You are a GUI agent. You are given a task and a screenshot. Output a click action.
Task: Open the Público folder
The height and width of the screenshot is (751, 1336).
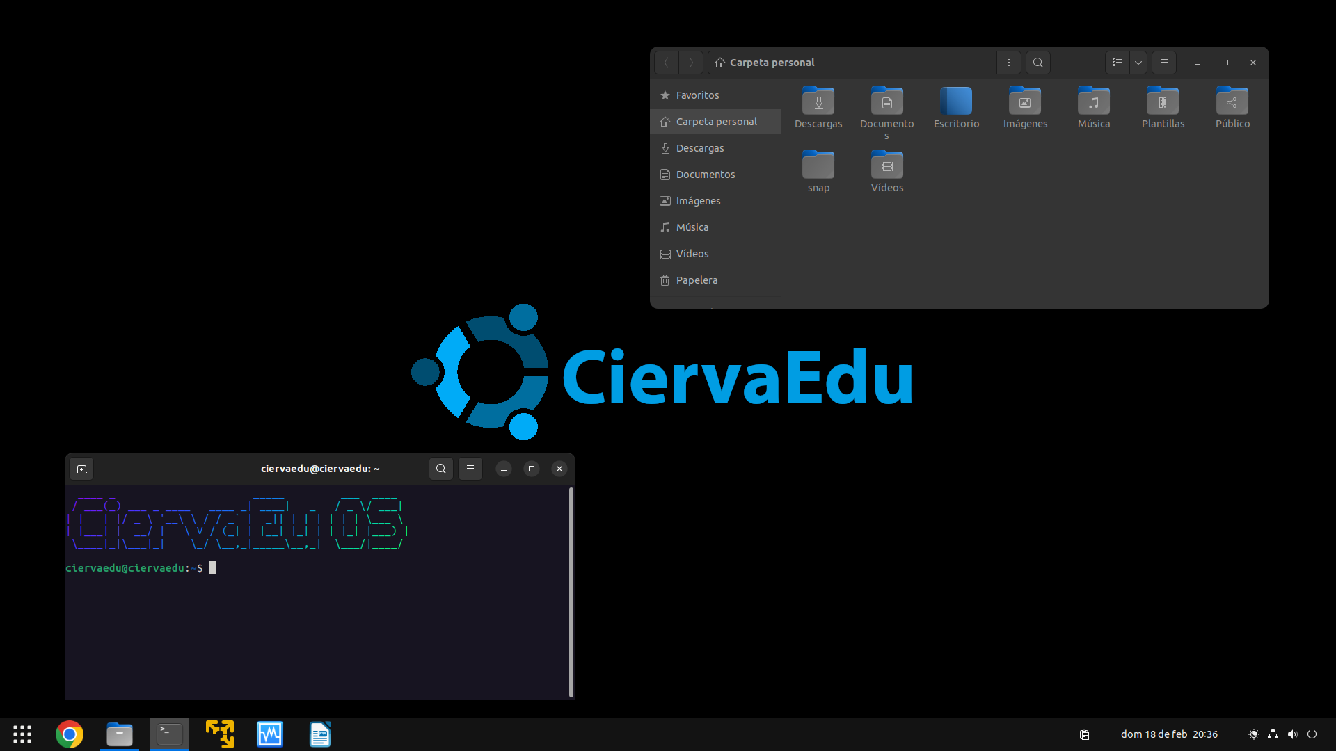click(1232, 108)
